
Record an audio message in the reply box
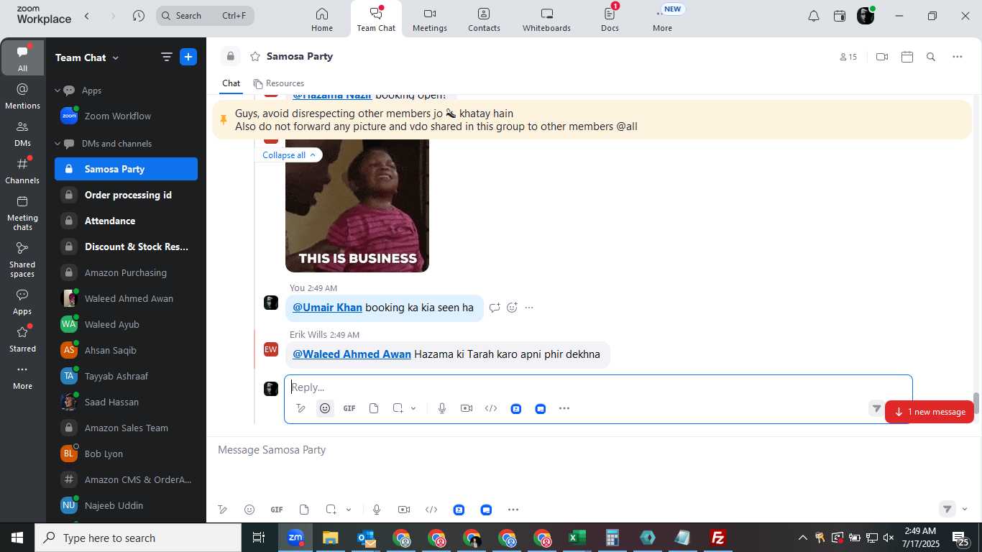click(x=442, y=408)
